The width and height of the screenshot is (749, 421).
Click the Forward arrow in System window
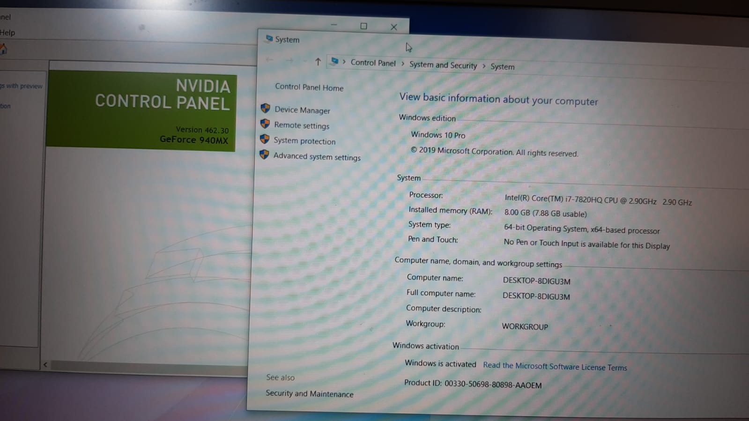pos(289,60)
